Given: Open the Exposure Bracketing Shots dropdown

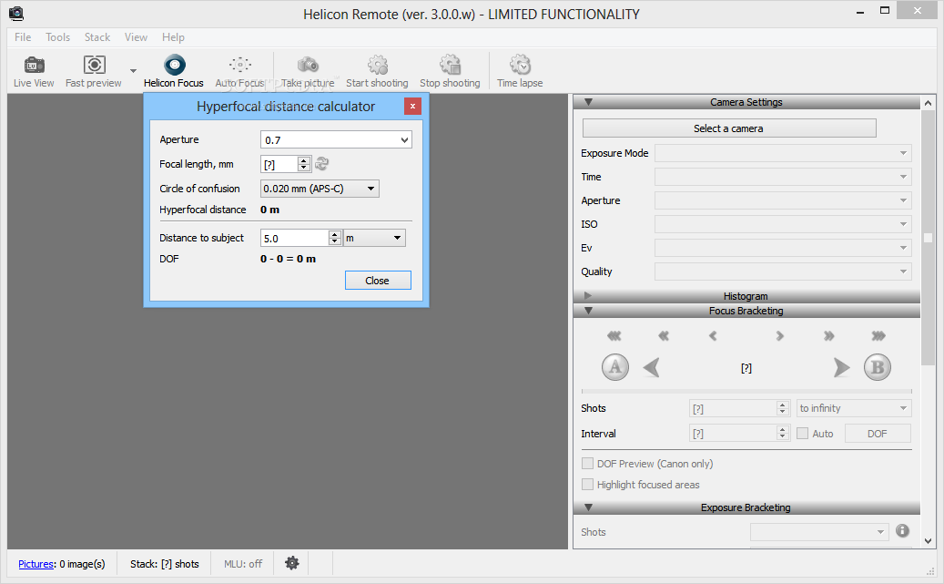Looking at the screenshot, I should click(x=819, y=532).
